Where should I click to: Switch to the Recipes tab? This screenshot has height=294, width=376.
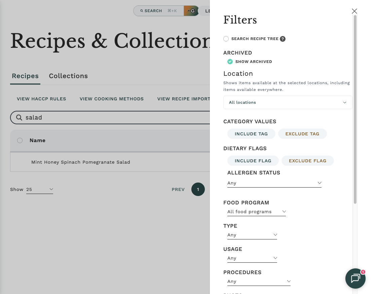click(x=25, y=76)
